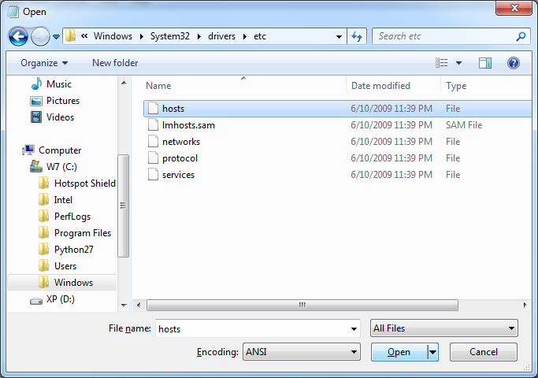Select the Hotspot Shield folder
Screen dimensions: 538x378
point(84,183)
